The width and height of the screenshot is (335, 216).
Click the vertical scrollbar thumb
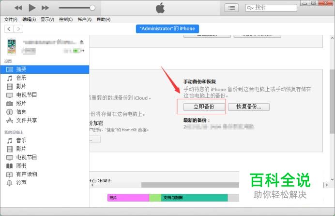pos(332,102)
